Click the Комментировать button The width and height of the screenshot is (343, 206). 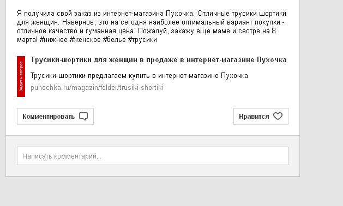tap(55, 116)
